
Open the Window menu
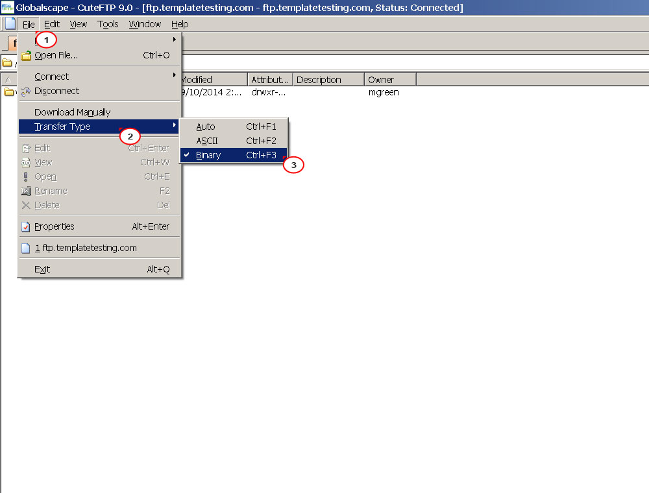click(145, 25)
